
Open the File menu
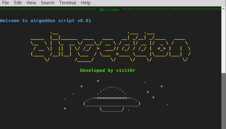[x=6, y=3]
